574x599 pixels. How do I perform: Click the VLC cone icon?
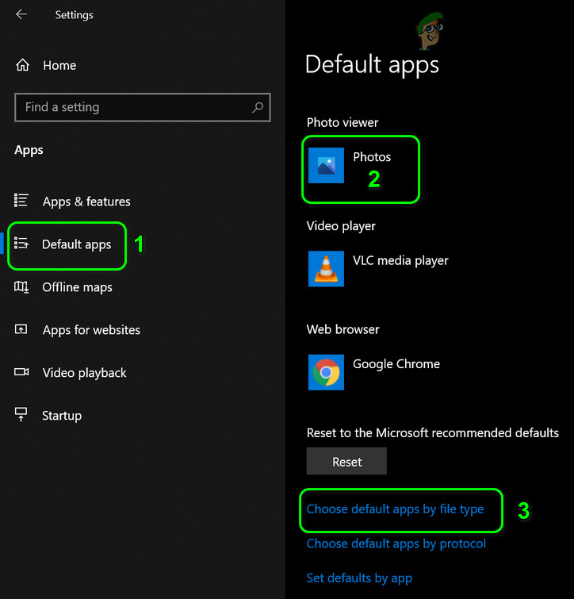326,268
